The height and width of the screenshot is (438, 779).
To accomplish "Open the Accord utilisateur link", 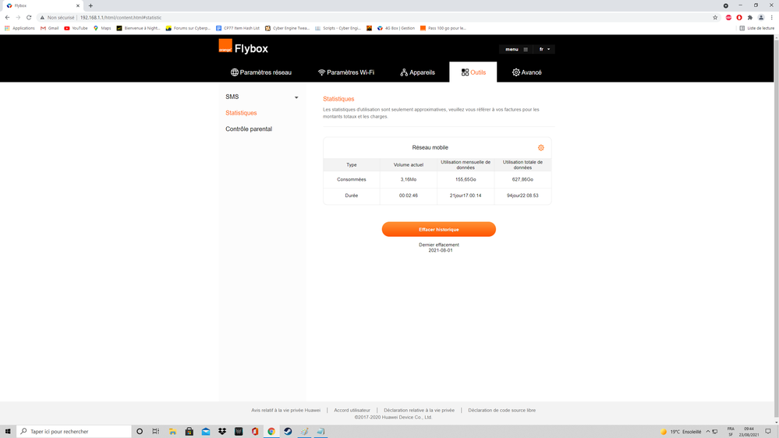I will [352, 410].
